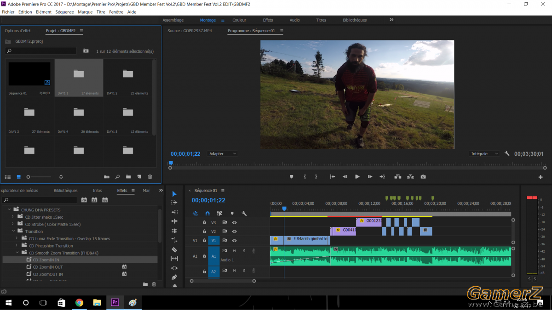
Task: Click the DAY1 2 bin thumbnail
Action: pos(128,78)
